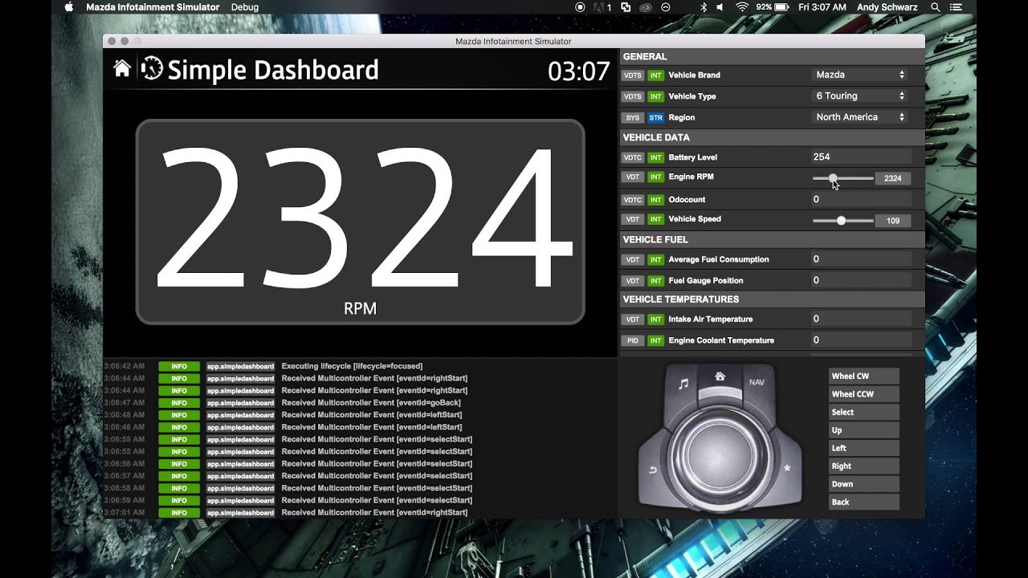Click the large 2324 RPM display panel

360,222
